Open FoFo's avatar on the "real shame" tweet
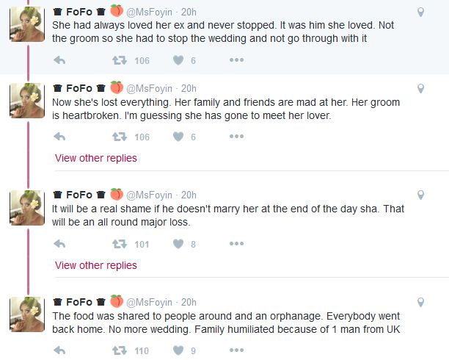Image resolution: width=449 pixels, height=360 pixels. pyautogui.click(x=26, y=207)
